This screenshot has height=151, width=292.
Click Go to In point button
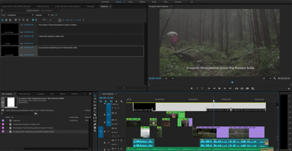pyautogui.click(x=209, y=88)
